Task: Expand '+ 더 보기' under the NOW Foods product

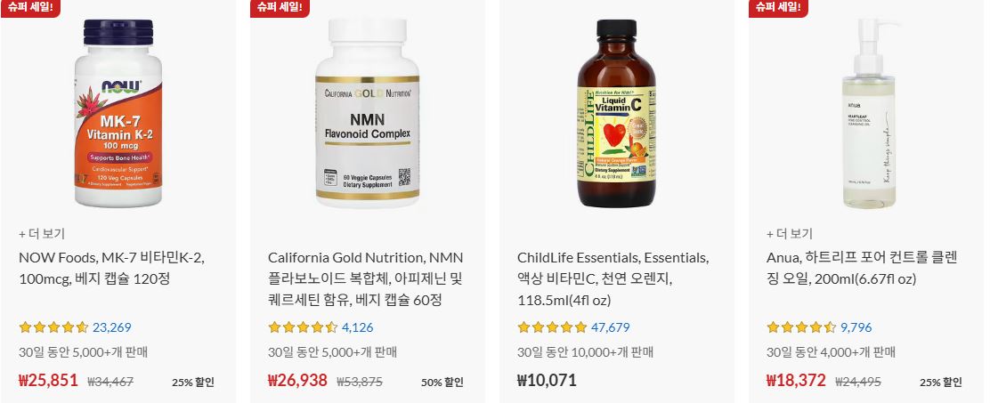Action: click(42, 233)
